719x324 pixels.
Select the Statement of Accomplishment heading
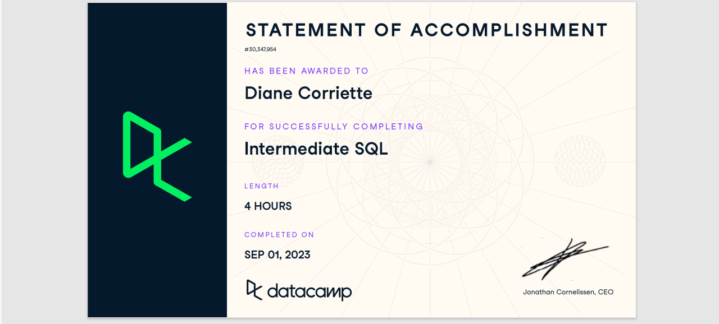pyautogui.click(x=427, y=30)
